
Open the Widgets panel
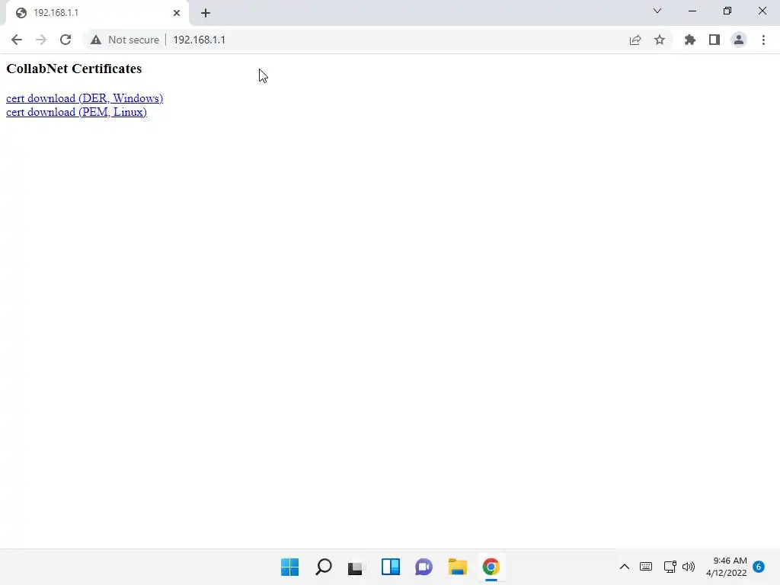[x=391, y=567]
